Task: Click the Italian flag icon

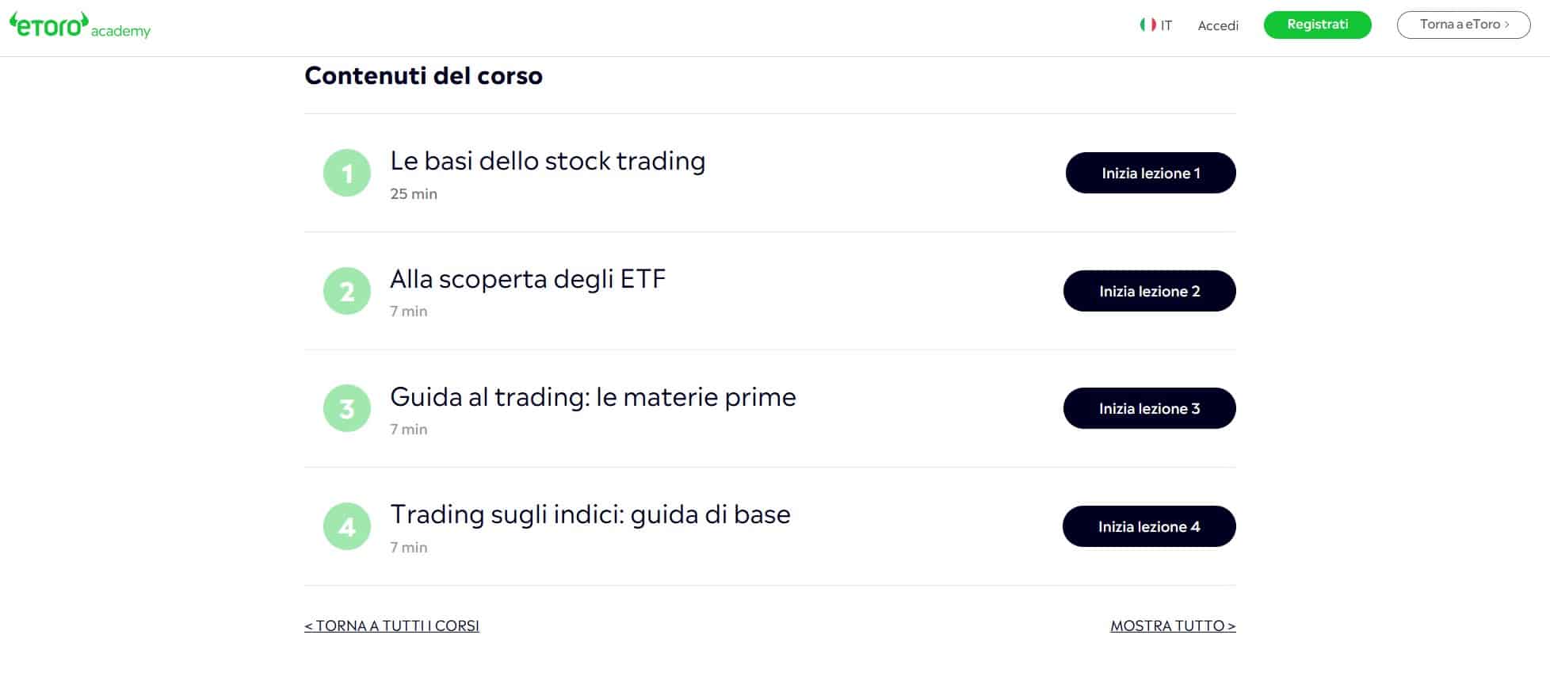Action: (x=1147, y=25)
